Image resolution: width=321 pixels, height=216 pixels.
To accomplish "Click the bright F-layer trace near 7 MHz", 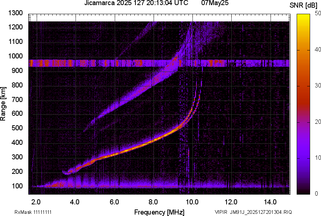I will [134, 148].
